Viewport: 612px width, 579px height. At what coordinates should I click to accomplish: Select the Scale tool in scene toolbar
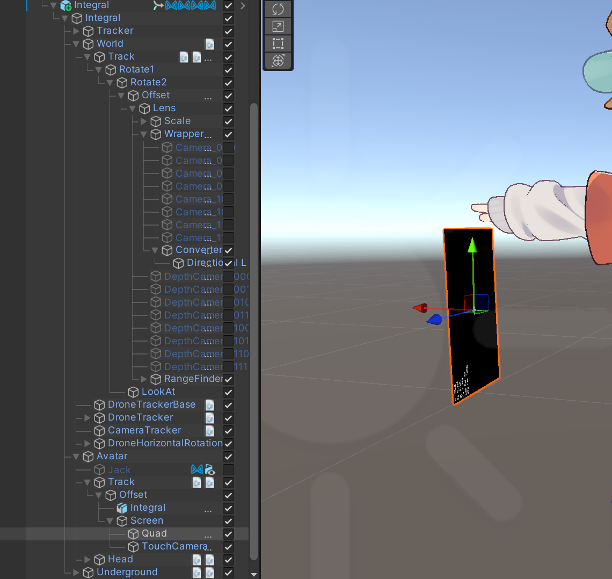pyautogui.click(x=278, y=26)
